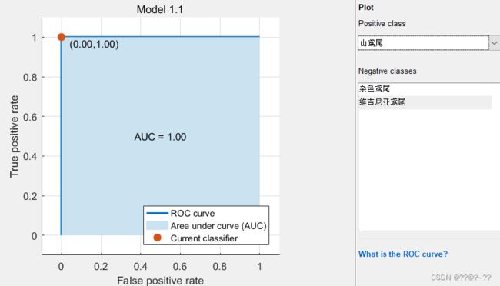
Task: Click the Area under curve (AUC) legend text
Action: click(x=218, y=226)
